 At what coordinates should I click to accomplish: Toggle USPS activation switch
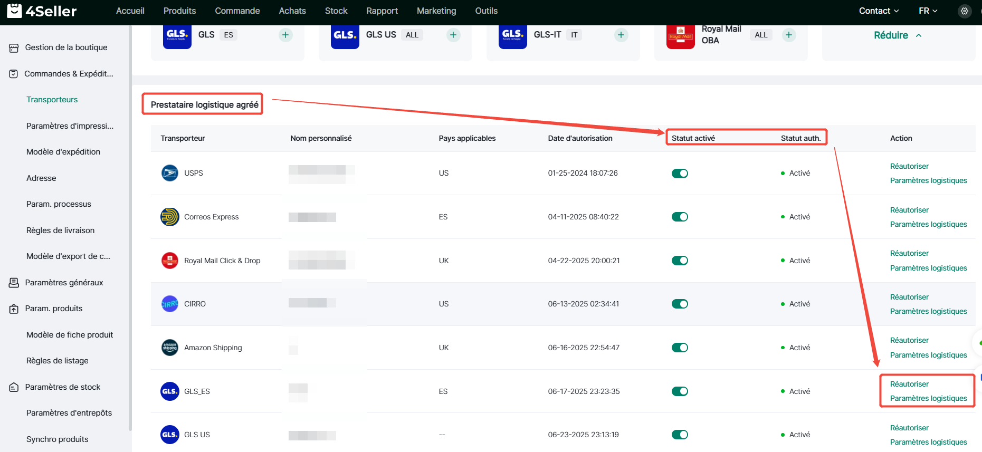tap(680, 174)
